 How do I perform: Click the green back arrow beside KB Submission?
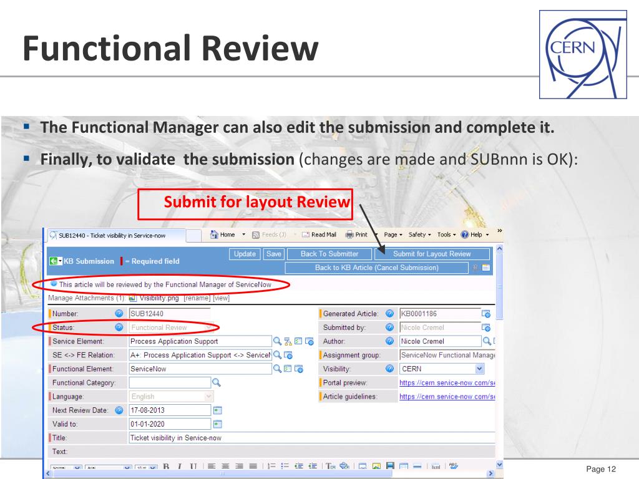tap(54, 261)
